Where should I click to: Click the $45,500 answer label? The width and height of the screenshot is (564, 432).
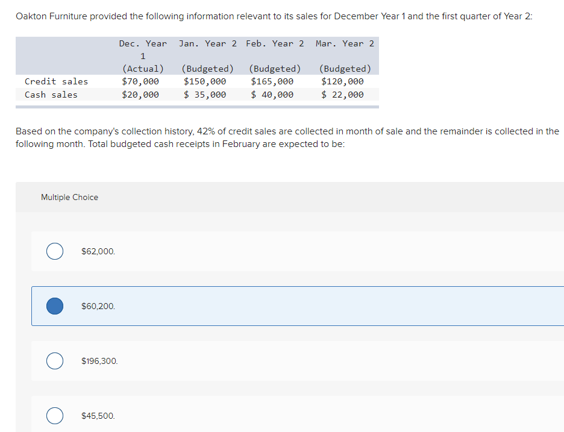(x=98, y=416)
